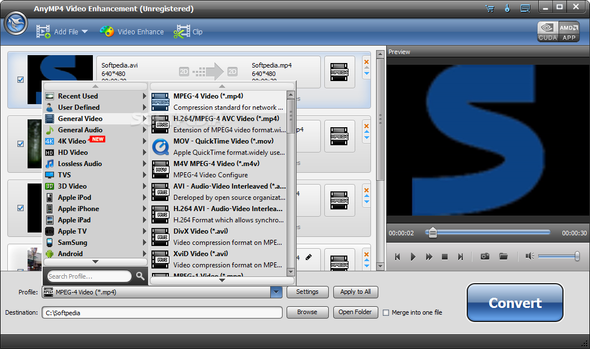The height and width of the screenshot is (349, 590).
Task: Stop the preview playback
Action: pos(444,257)
